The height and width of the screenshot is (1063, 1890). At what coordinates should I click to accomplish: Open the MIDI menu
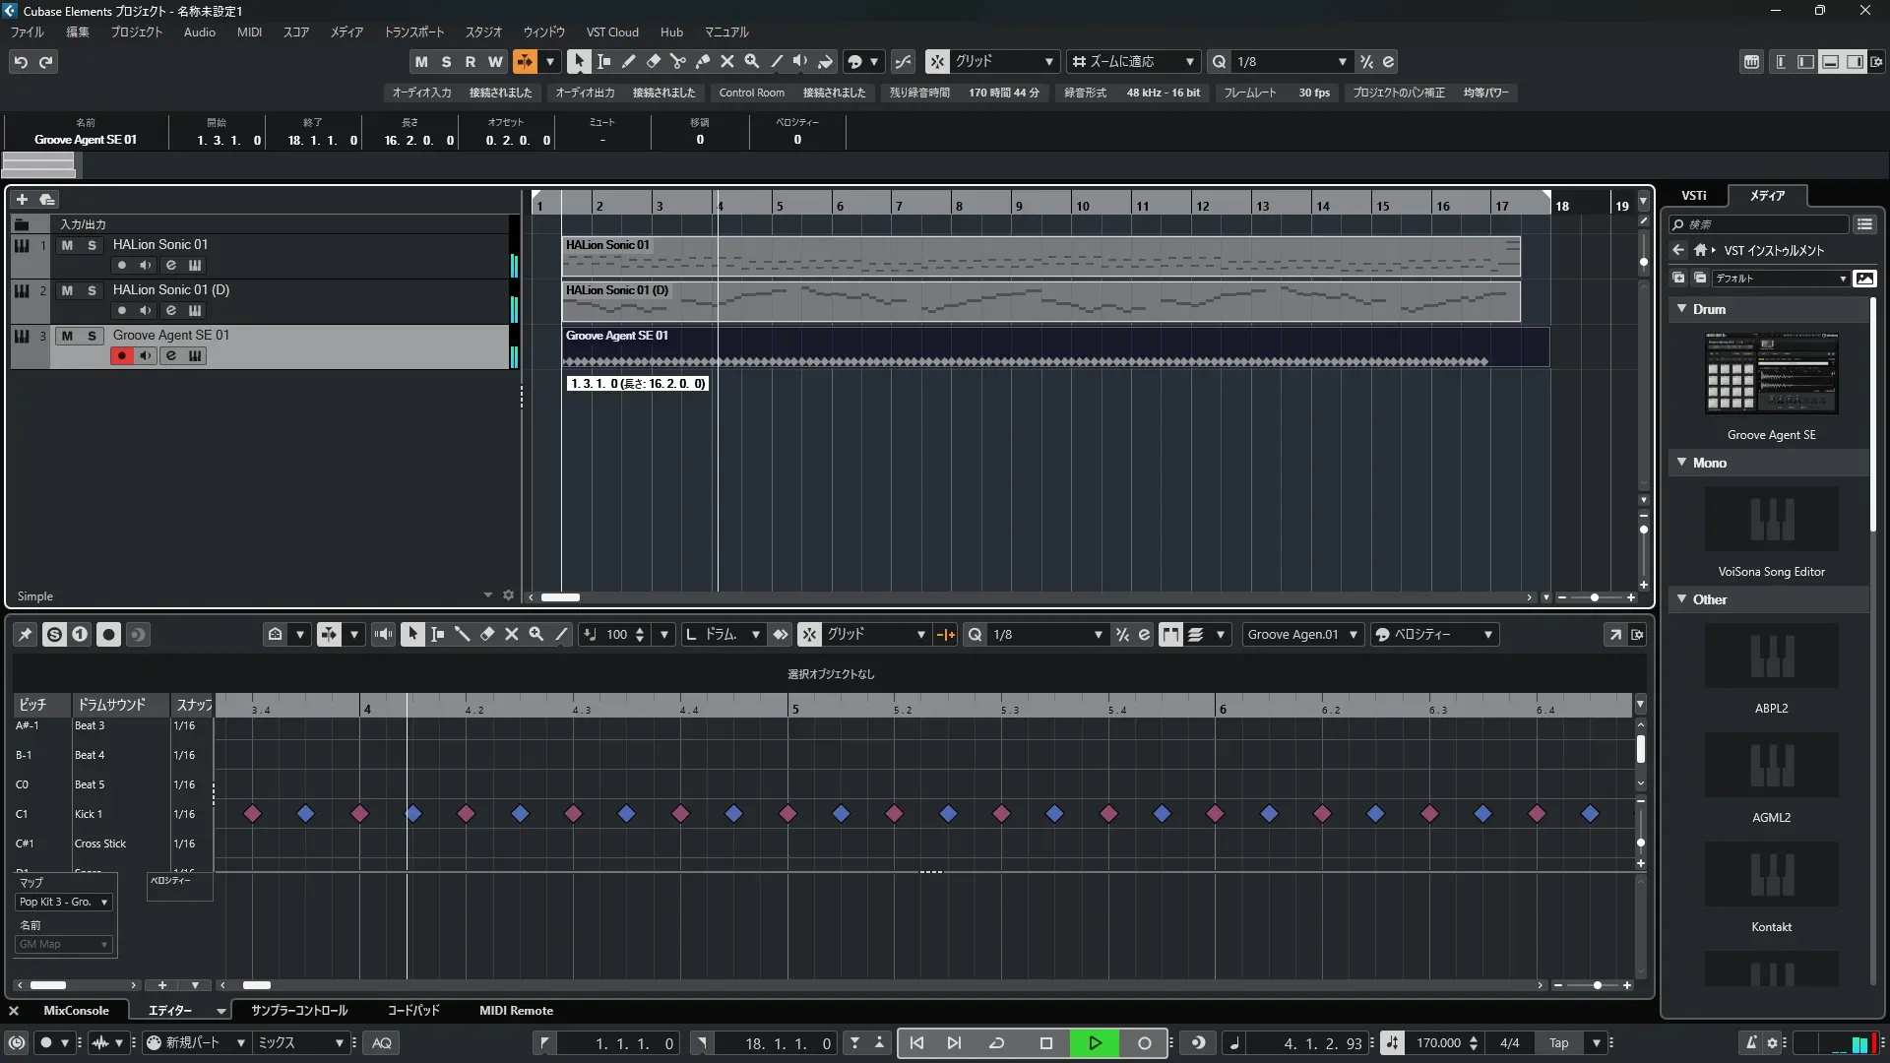coord(249,31)
